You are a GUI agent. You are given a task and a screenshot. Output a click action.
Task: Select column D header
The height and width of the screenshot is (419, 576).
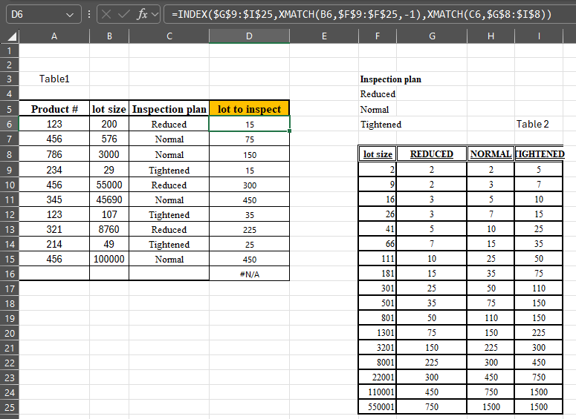tap(249, 36)
